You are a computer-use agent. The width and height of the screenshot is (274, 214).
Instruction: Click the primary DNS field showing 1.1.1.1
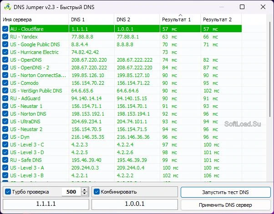tap(46, 204)
